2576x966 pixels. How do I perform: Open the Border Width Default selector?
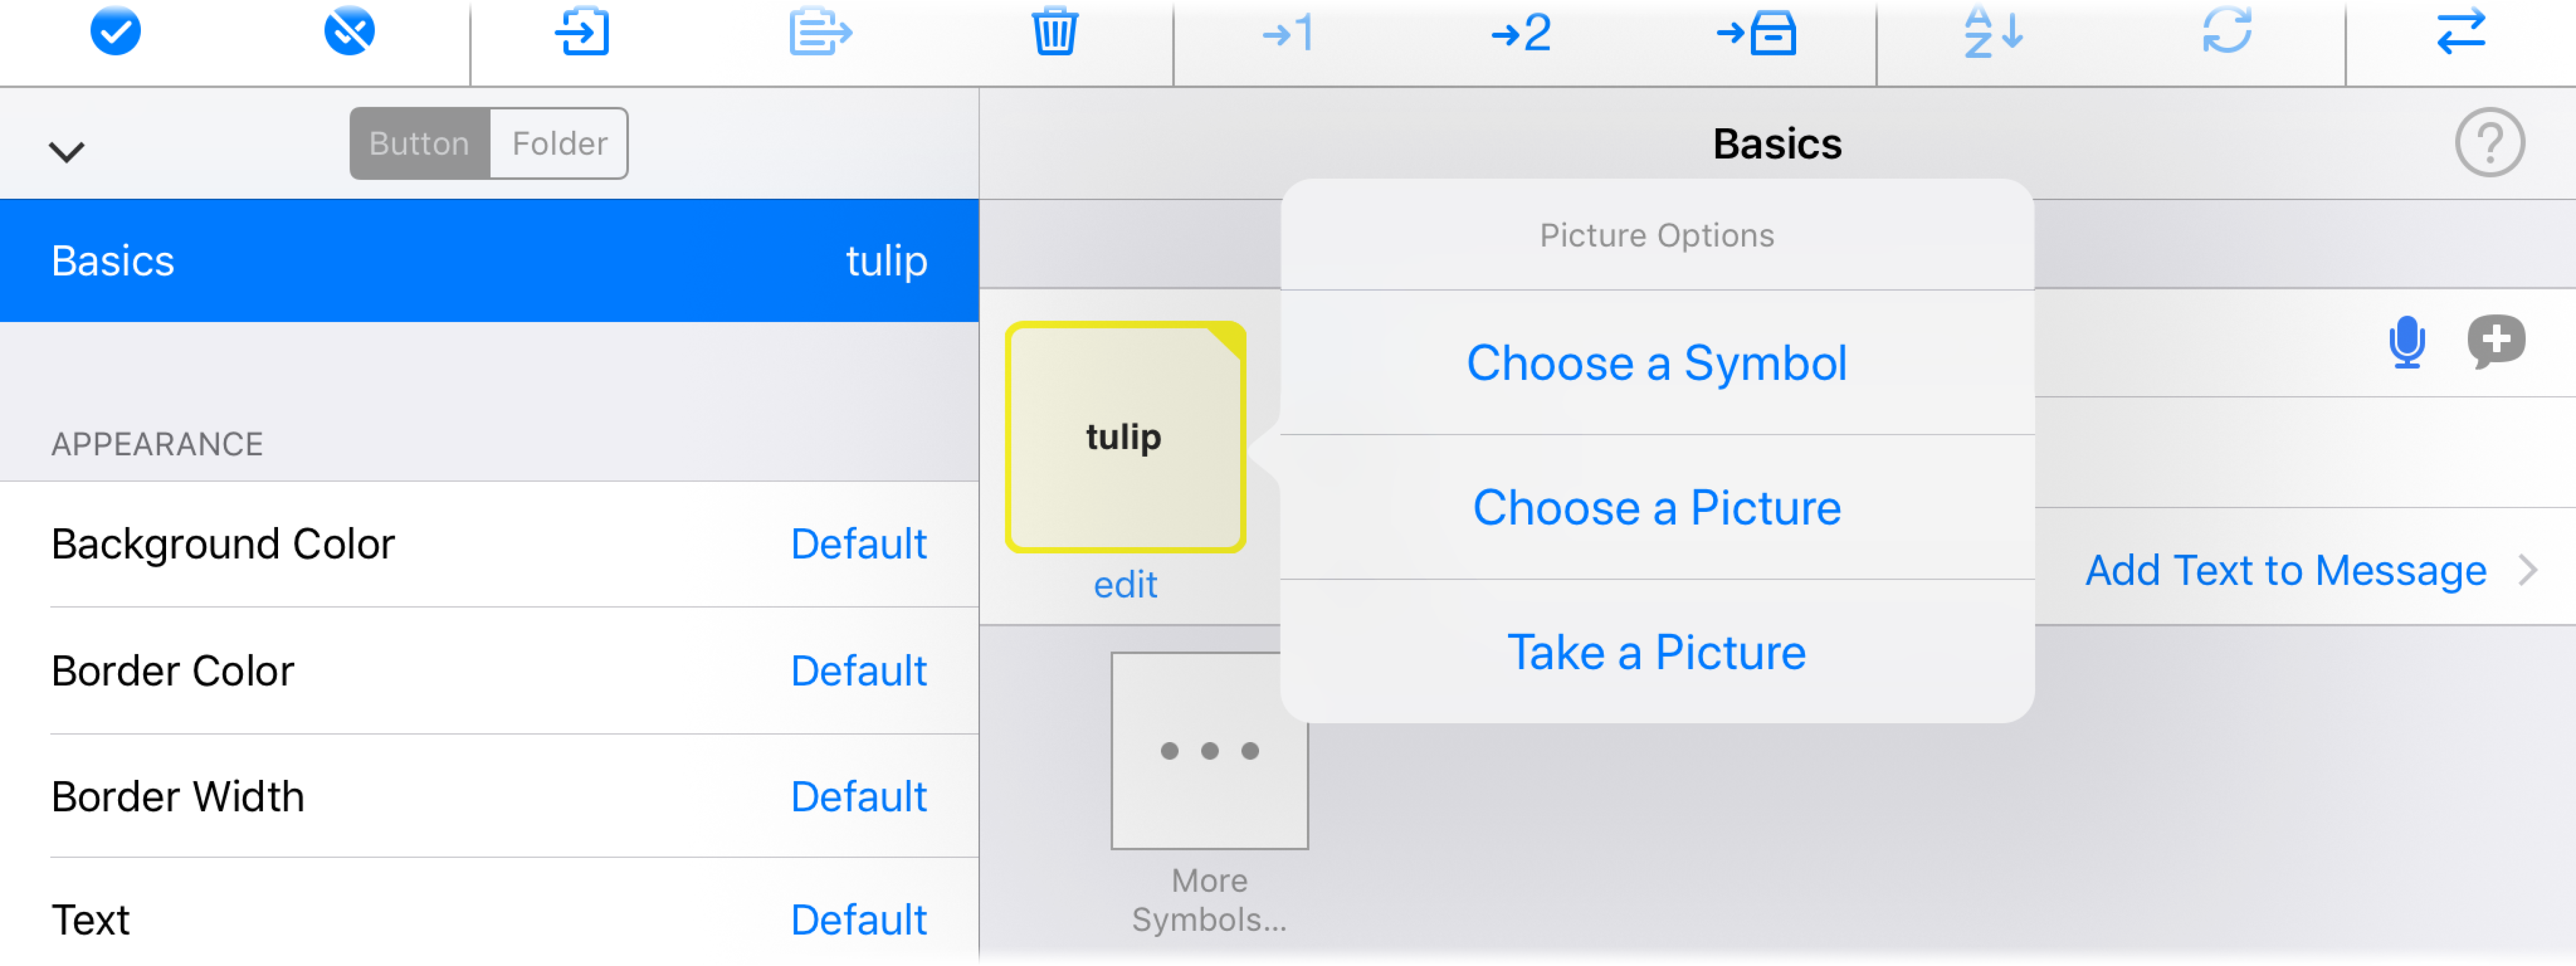coord(858,796)
